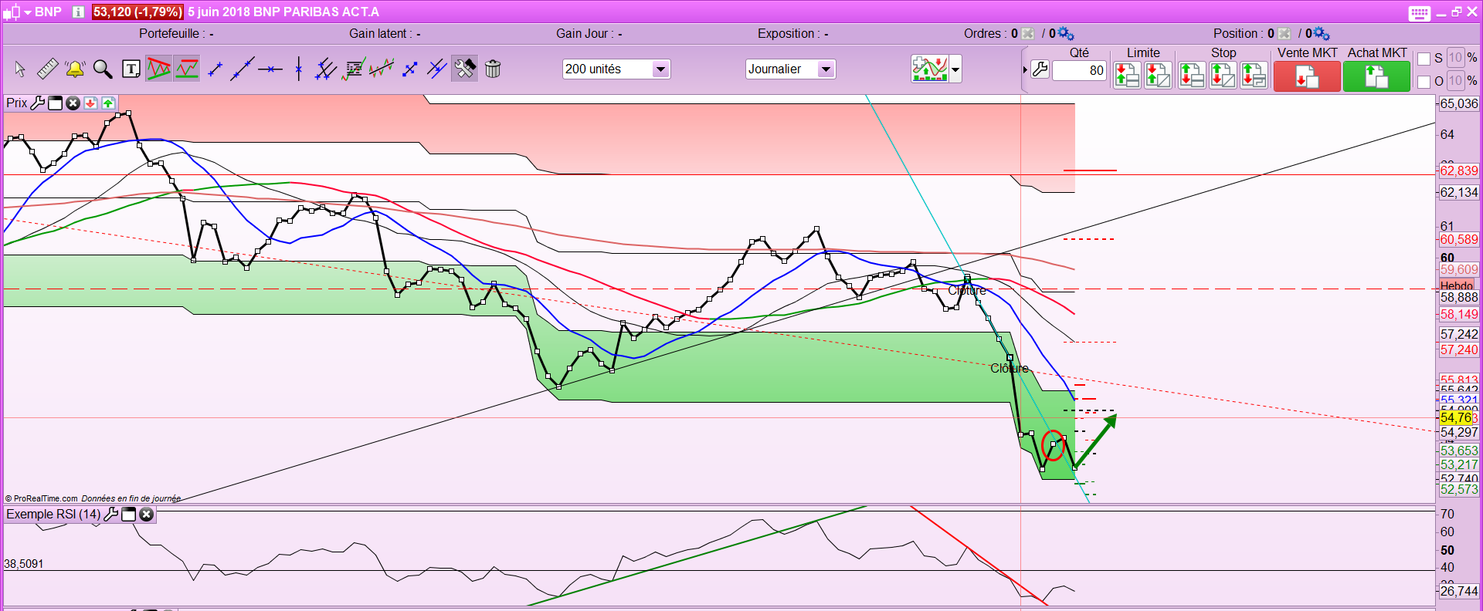Screen dimensions: 1483x611
Task: Close the Prix chart panel
Action: click(x=73, y=103)
